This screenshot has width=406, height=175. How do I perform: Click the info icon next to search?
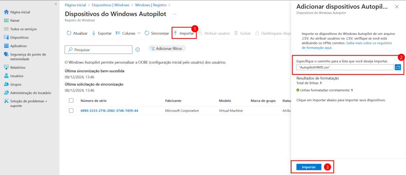pyautogui.click(x=138, y=49)
